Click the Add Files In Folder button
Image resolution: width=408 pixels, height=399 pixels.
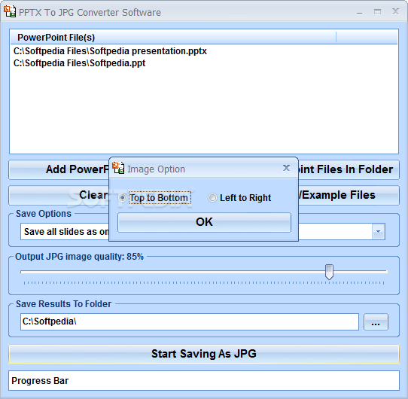(x=349, y=169)
